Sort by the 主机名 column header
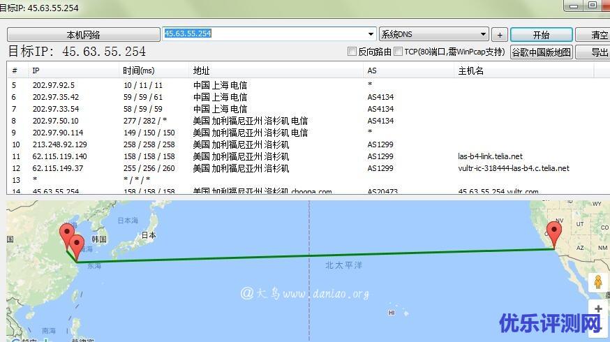This screenshot has height=342, width=610. point(523,70)
